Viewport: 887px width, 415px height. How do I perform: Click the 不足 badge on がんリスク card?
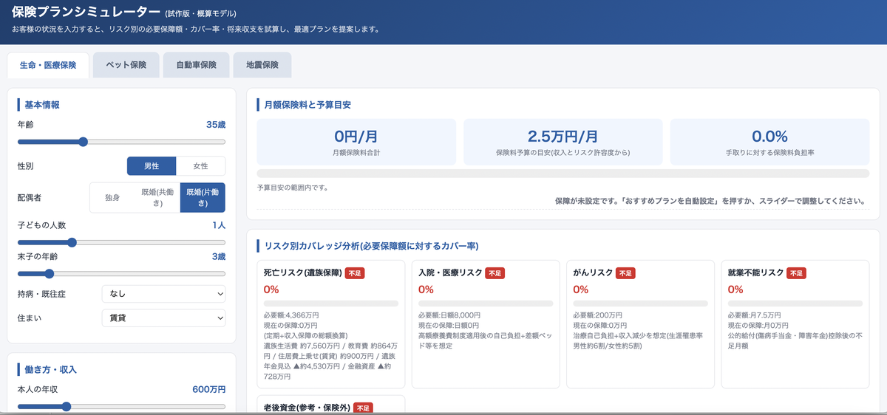625,273
